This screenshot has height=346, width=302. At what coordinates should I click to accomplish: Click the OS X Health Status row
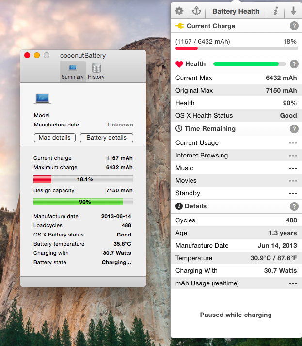point(236,115)
